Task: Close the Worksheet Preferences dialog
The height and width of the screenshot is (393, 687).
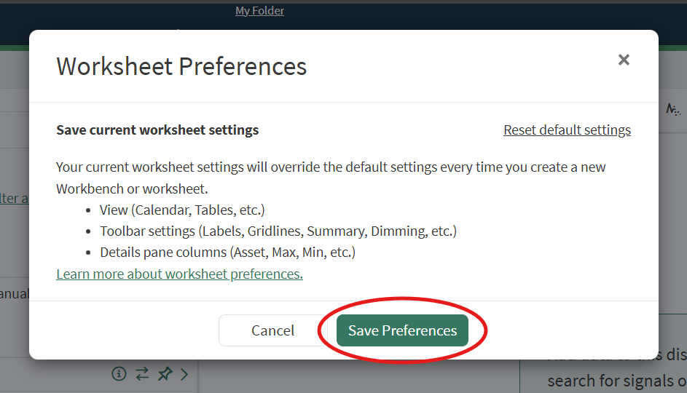Action: point(624,60)
